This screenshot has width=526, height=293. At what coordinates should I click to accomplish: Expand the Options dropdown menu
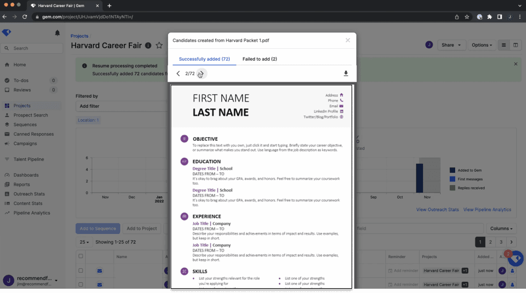[481, 45]
